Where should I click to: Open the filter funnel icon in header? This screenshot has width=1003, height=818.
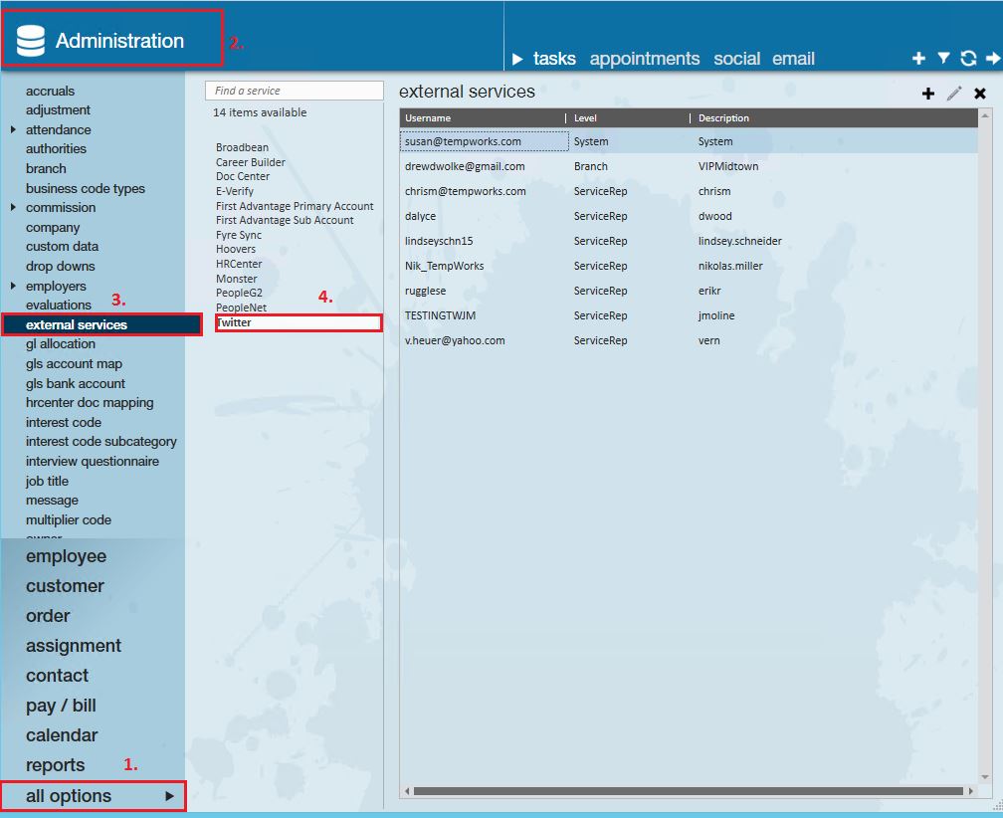(x=943, y=59)
